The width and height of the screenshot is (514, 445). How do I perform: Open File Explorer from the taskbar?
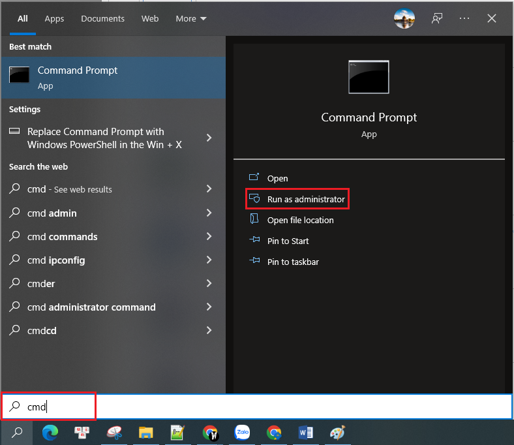click(x=145, y=432)
